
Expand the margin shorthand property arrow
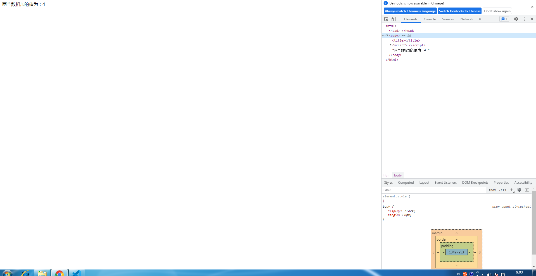tap(402, 215)
